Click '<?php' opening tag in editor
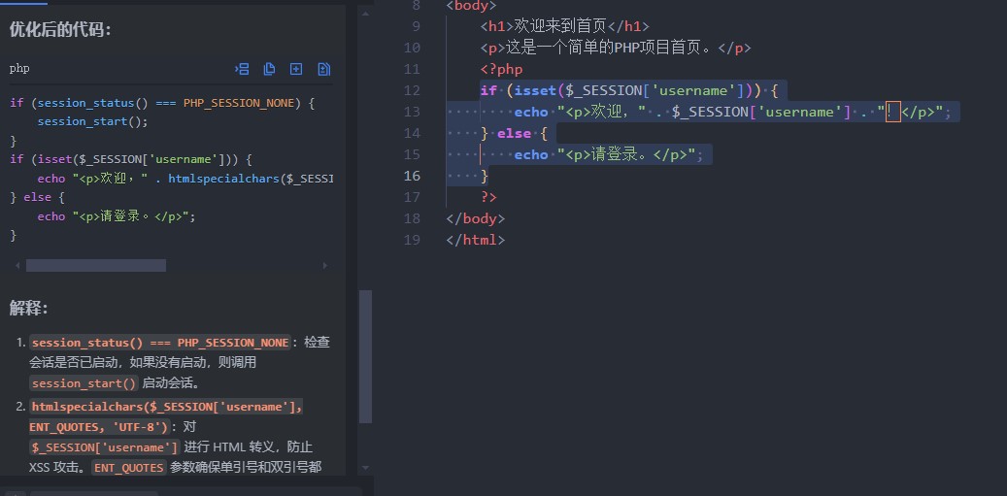1007x496 pixels. [502, 69]
